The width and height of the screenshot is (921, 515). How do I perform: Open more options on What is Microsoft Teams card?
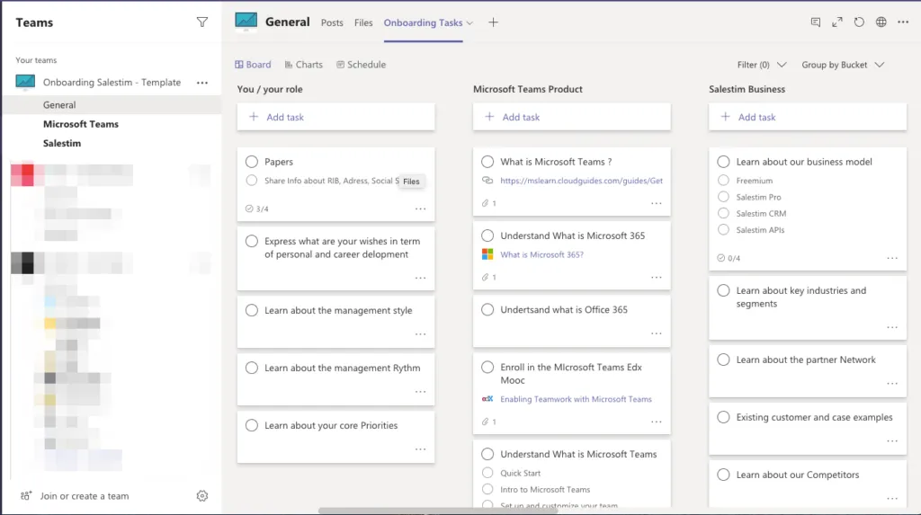[656, 203]
